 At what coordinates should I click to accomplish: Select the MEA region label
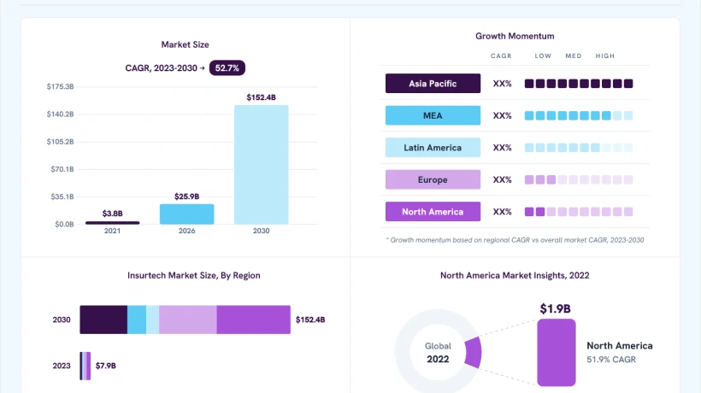tap(433, 115)
